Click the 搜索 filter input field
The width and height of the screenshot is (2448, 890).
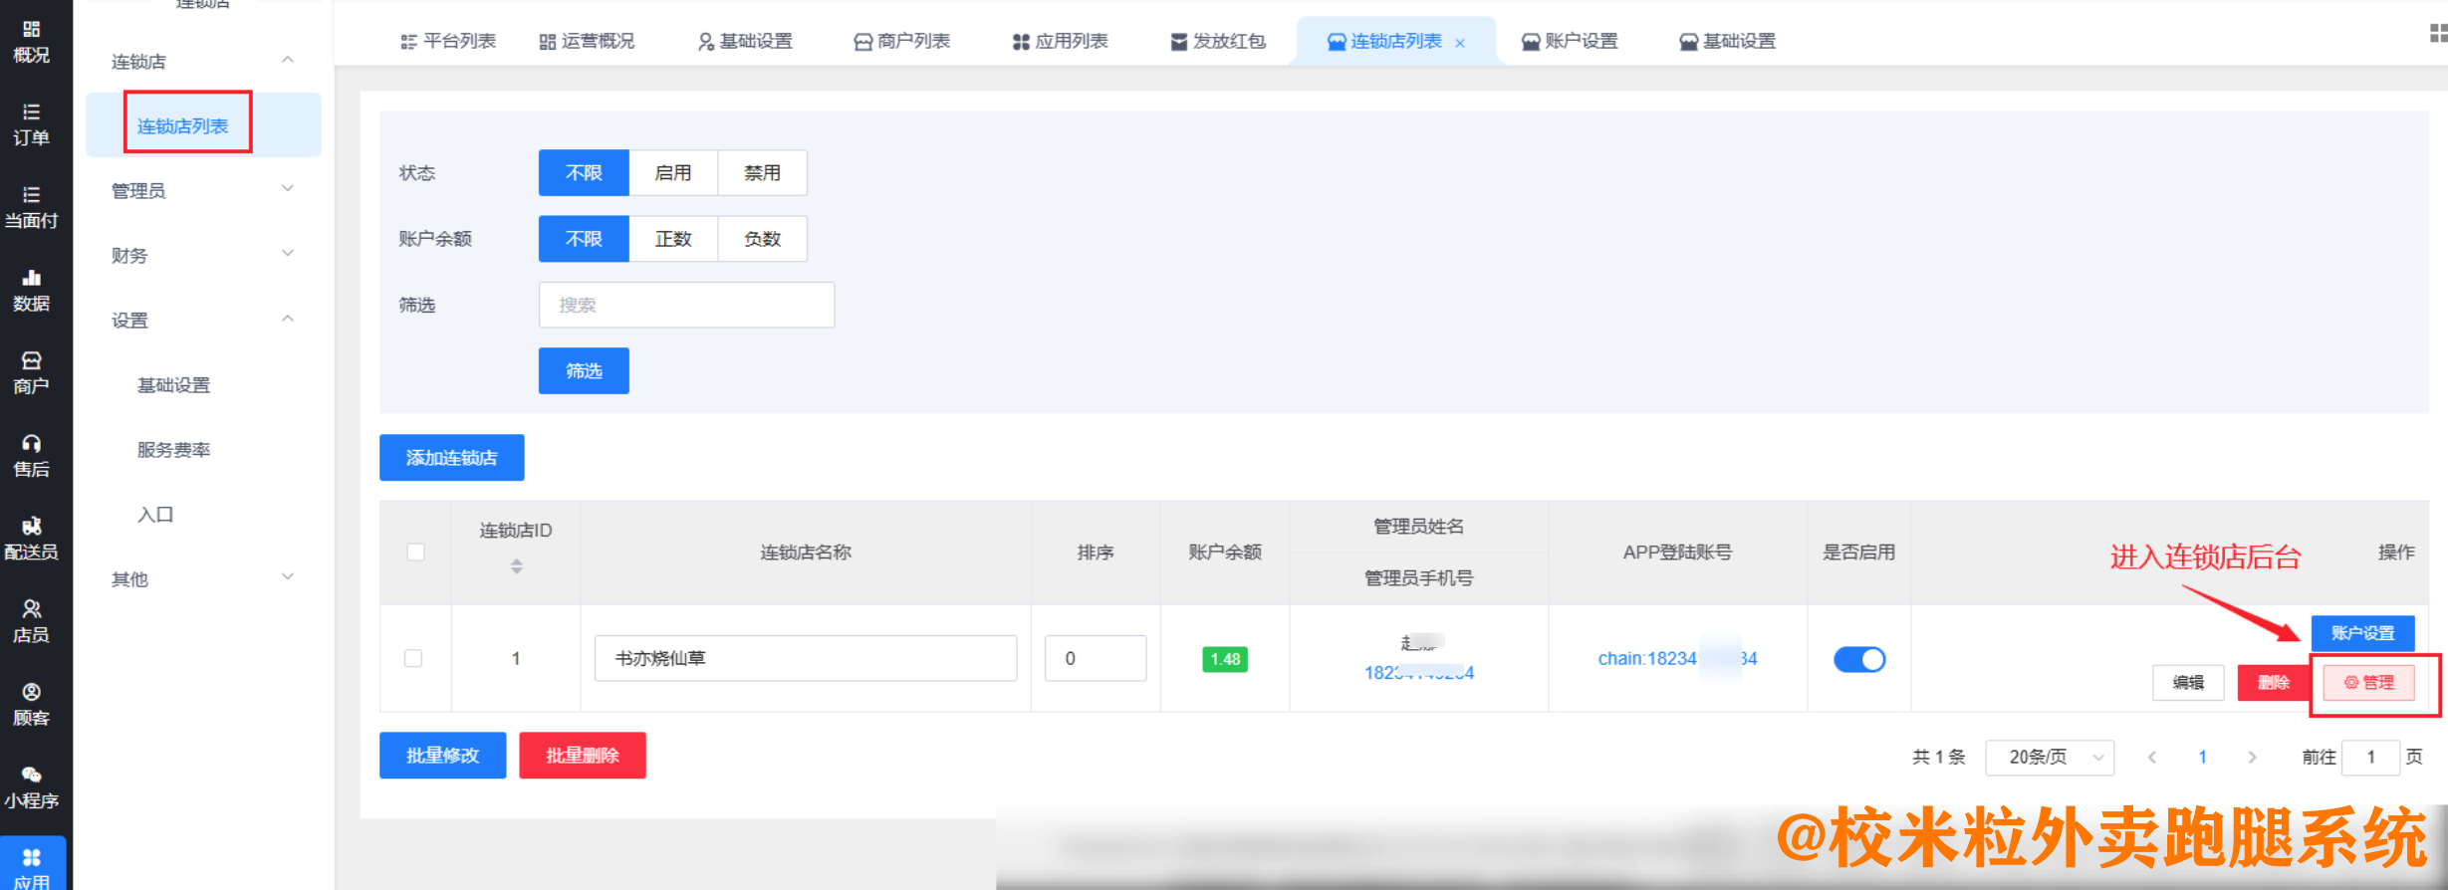coord(686,305)
